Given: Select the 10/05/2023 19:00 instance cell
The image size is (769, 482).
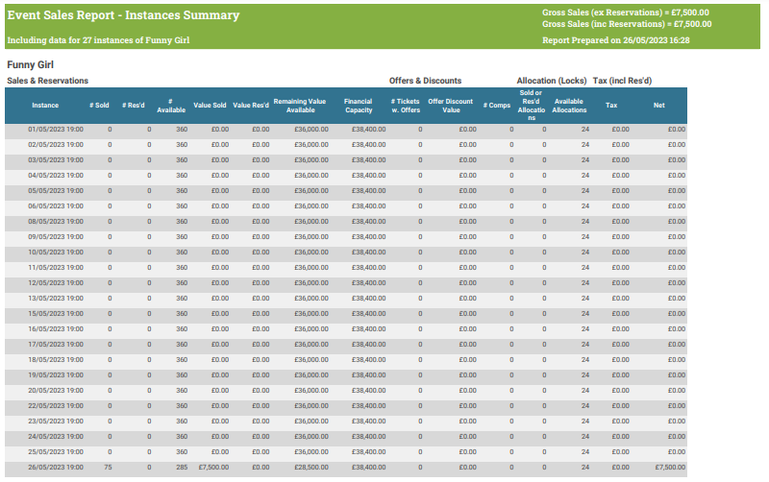Looking at the screenshot, I should (56, 253).
